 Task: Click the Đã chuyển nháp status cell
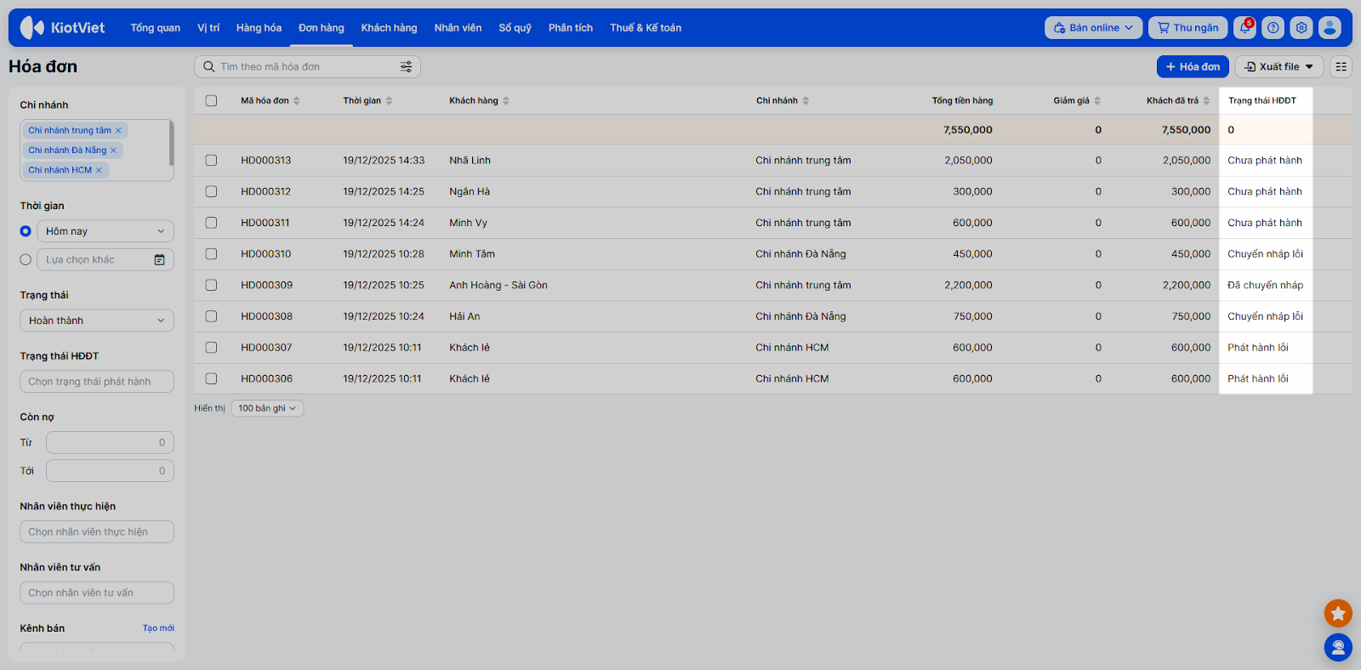click(1266, 285)
